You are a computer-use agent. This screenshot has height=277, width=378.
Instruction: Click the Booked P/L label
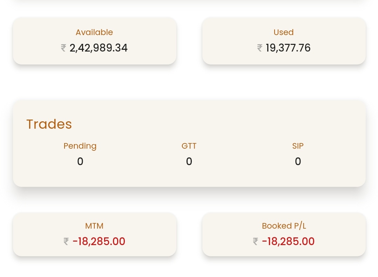[x=284, y=226]
